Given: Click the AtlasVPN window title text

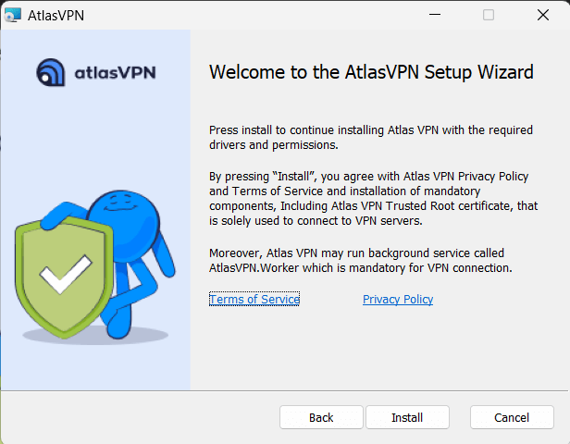Looking at the screenshot, I should click(55, 15).
